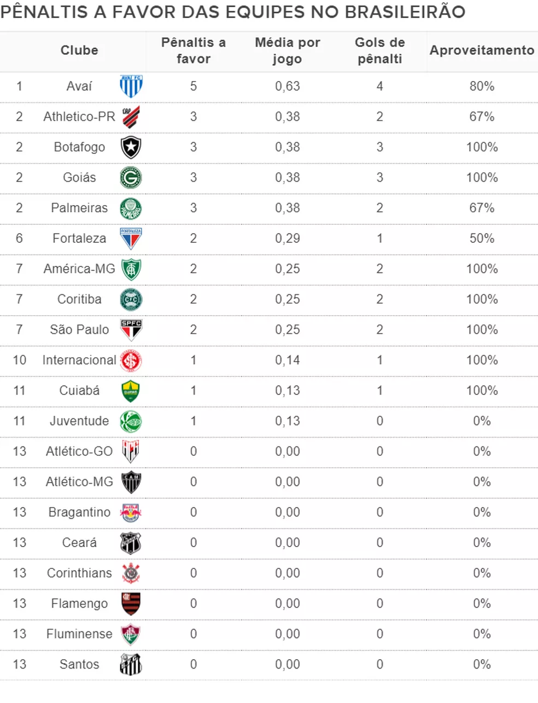Select the Flamengo striped shield
The height and width of the screenshot is (703, 538).
131,603
